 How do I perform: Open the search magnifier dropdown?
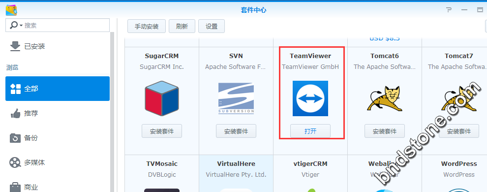[x=16, y=25]
